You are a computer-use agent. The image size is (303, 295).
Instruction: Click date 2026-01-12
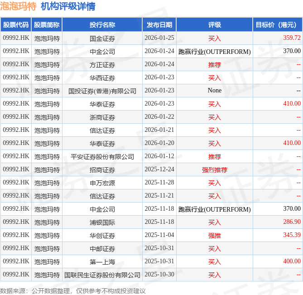[x=159, y=156]
